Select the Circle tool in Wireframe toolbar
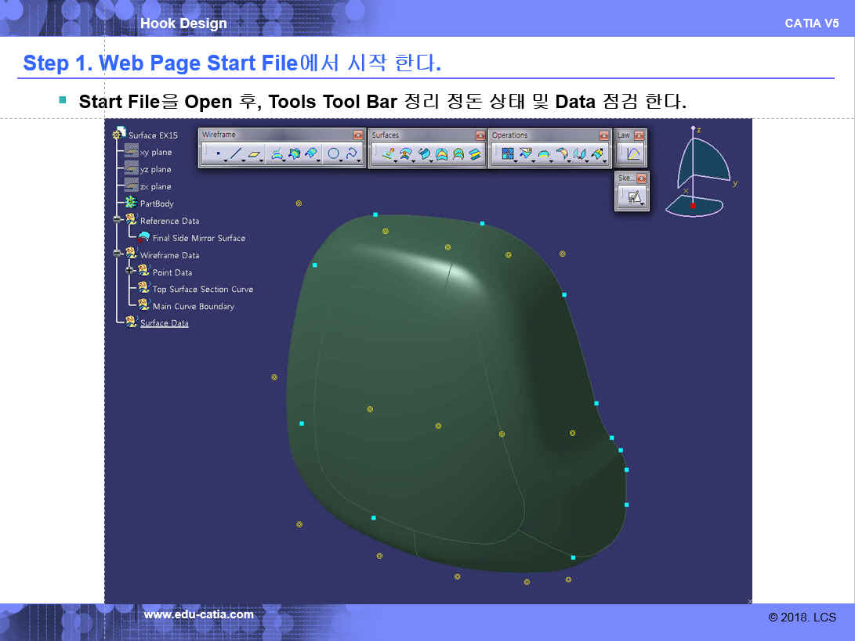855x641 pixels. (x=333, y=154)
